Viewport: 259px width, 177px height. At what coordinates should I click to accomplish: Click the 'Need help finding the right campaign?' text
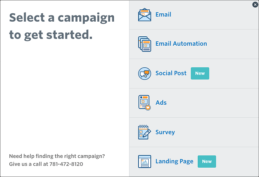coord(57,156)
